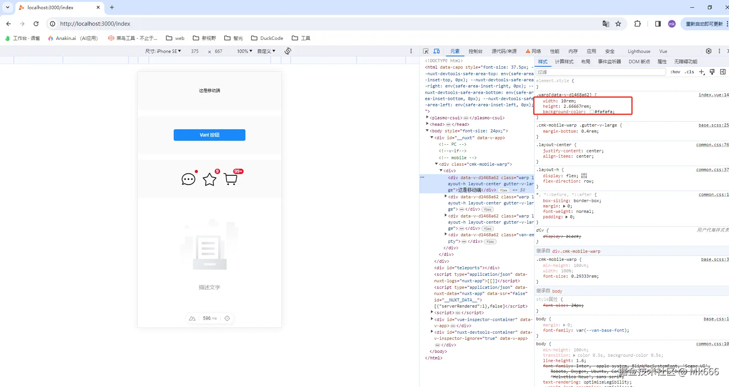Click the chat comment icon in preview
The height and width of the screenshot is (387, 729).
[x=188, y=179]
